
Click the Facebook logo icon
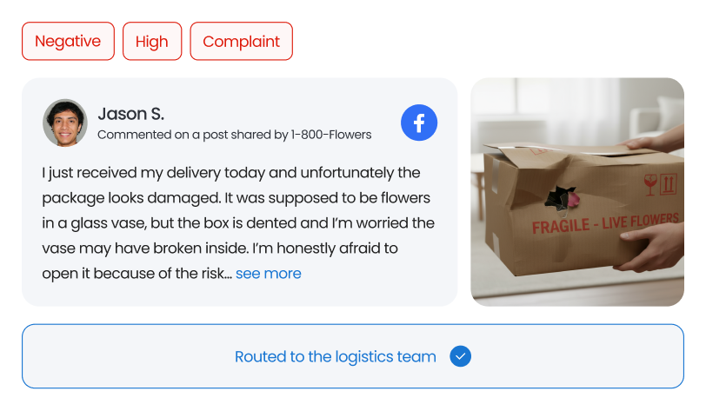pyautogui.click(x=419, y=123)
